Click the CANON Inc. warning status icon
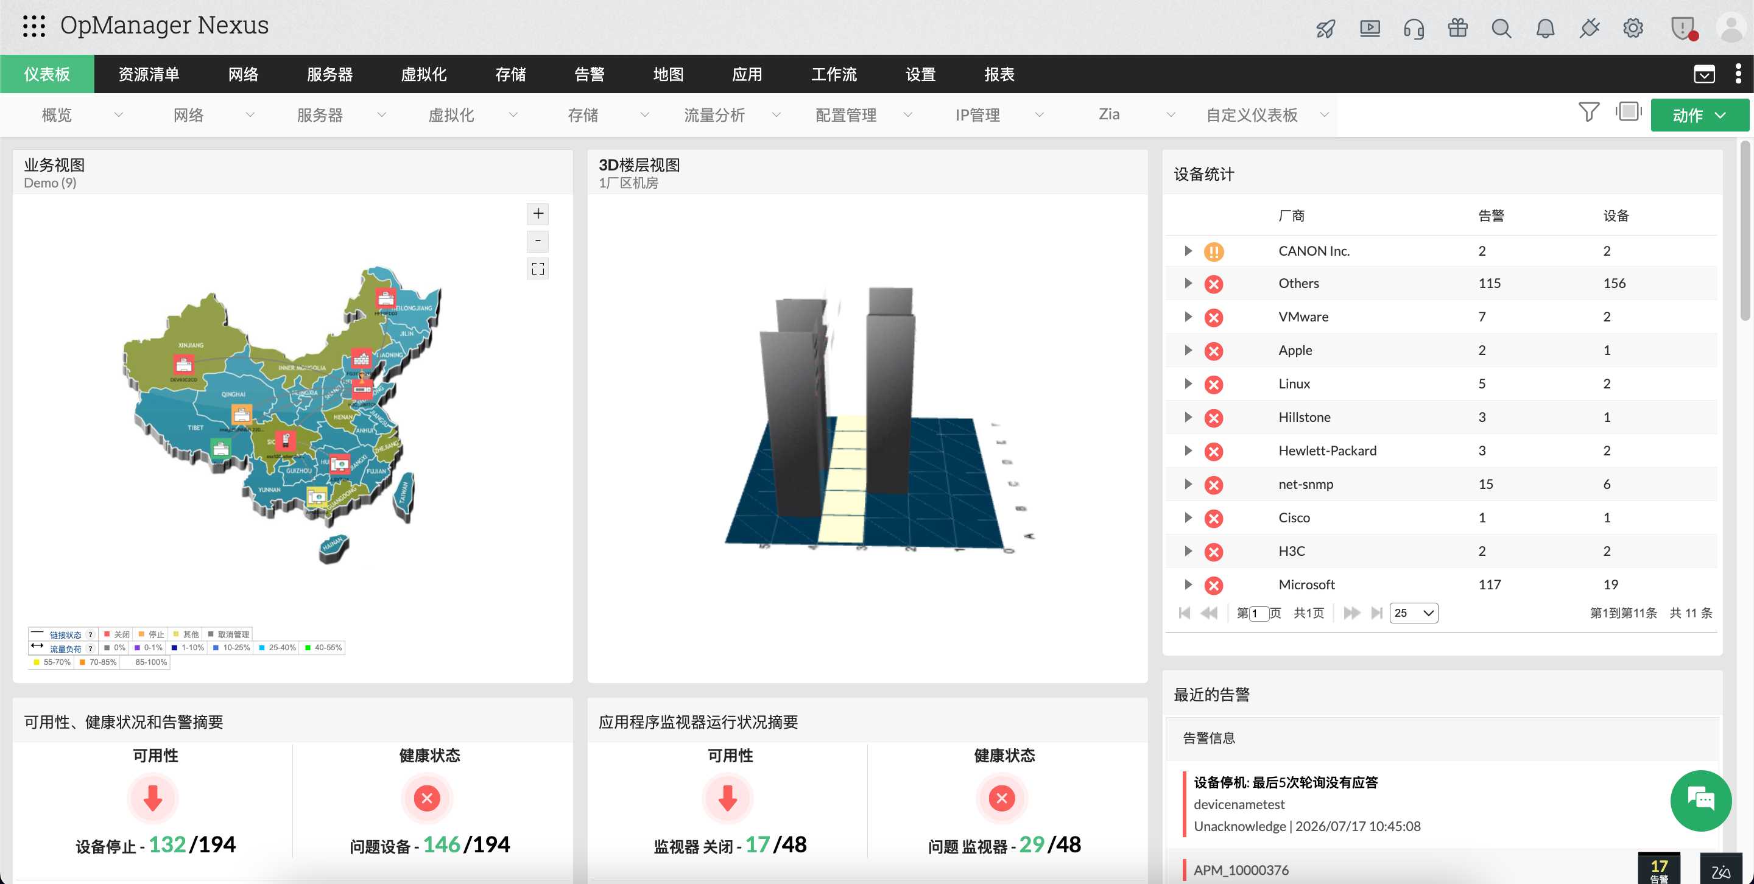The image size is (1754, 884). 1213,252
